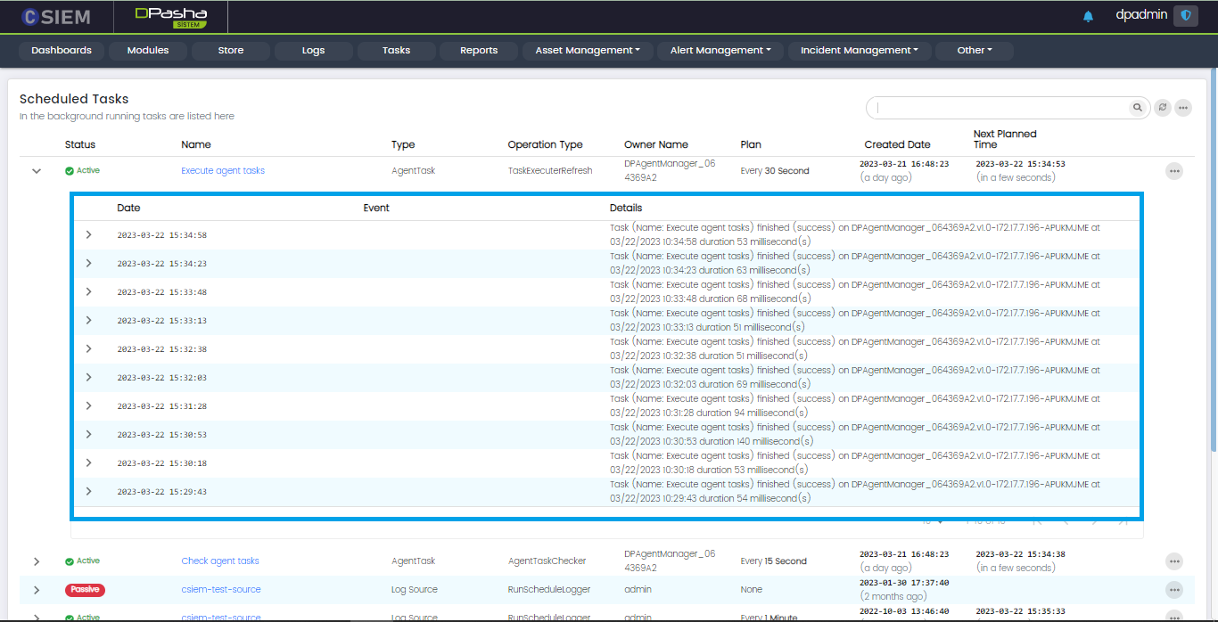Refresh the scheduled tasks list
Screen dimensions: 1218x622
(1163, 108)
